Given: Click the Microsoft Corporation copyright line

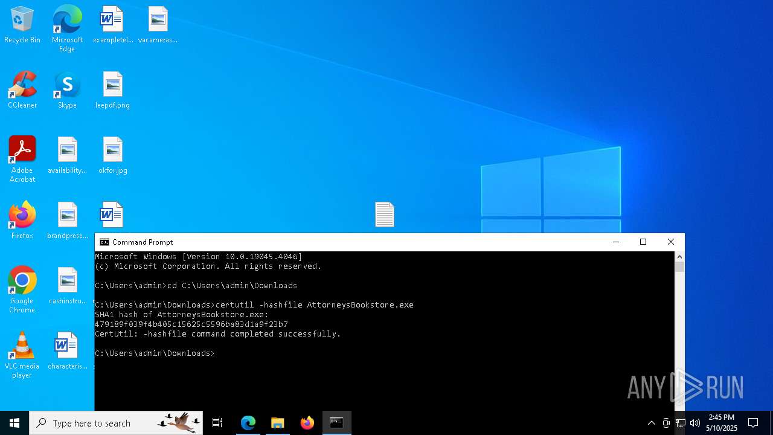Looking at the screenshot, I should (x=208, y=266).
